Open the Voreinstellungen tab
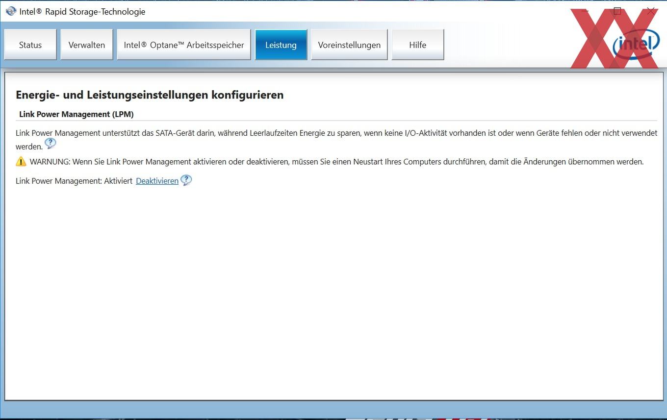667x420 pixels. [349, 45]
